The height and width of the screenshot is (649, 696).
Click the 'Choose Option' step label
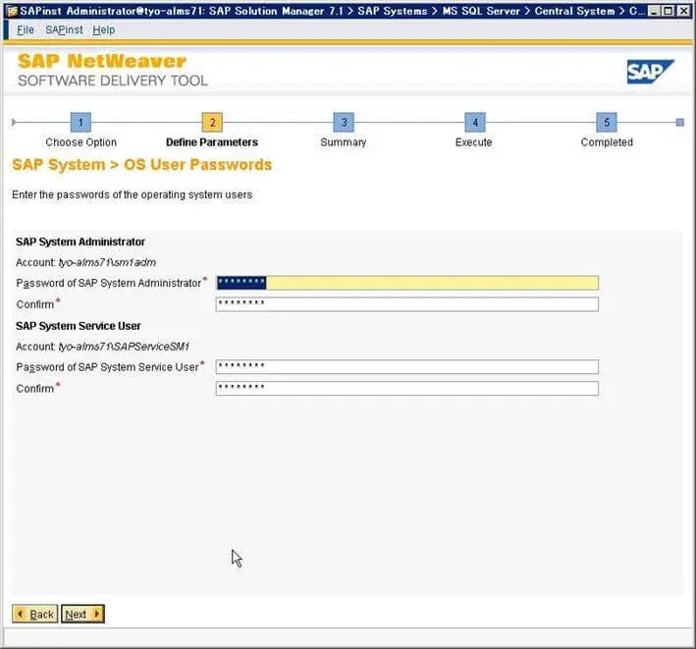click(x=80, y=142)
